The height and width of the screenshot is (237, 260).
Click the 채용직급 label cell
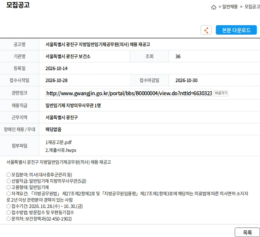pos(19,105)
